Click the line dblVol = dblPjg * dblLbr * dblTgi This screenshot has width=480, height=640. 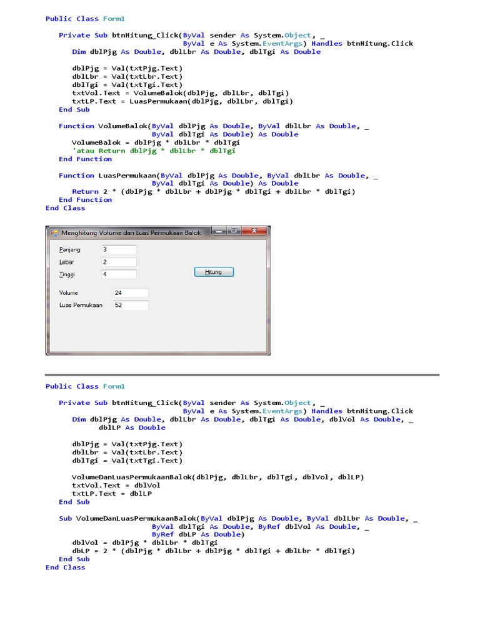(144, 543)
